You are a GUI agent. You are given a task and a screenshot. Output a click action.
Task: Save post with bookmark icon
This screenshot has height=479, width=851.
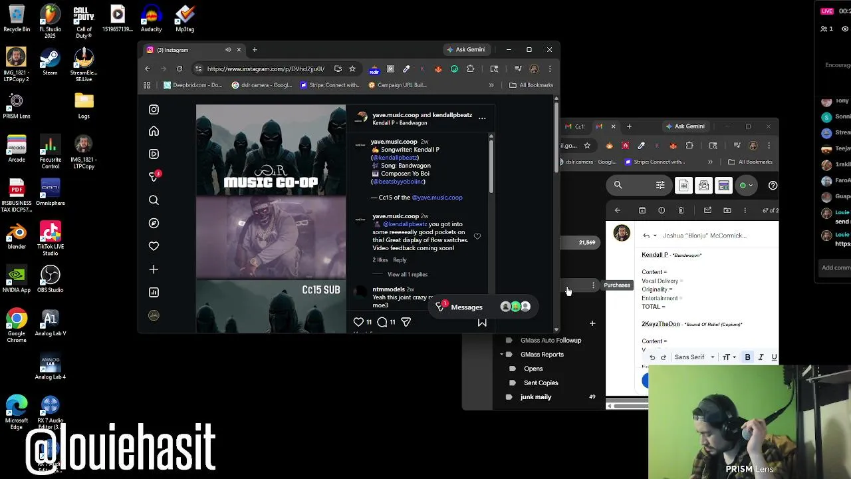[482, 323]
